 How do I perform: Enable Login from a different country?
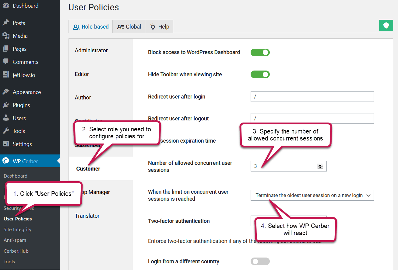(260, 261)
